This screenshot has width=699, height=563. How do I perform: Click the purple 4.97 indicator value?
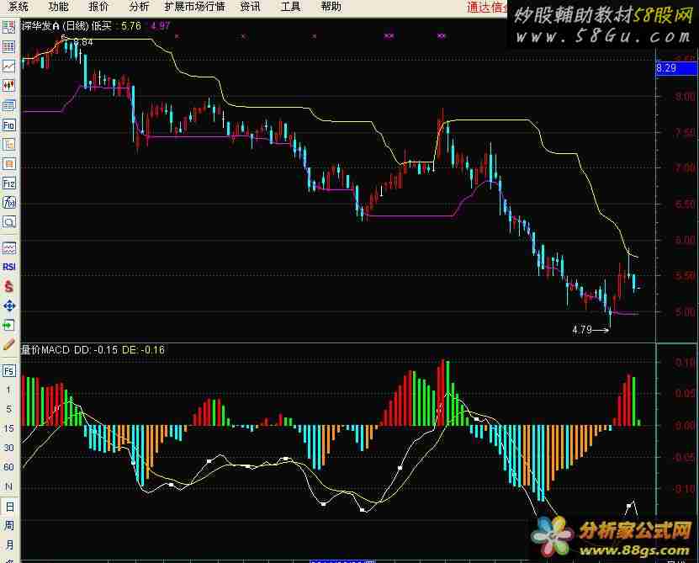[x=160, y=26]
